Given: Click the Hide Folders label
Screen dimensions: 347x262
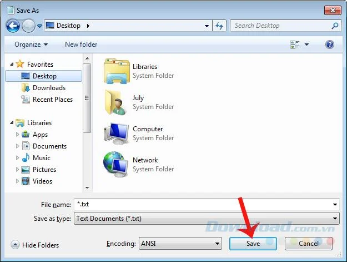Looking at the screenshot, I should click(x=41, y=245).
